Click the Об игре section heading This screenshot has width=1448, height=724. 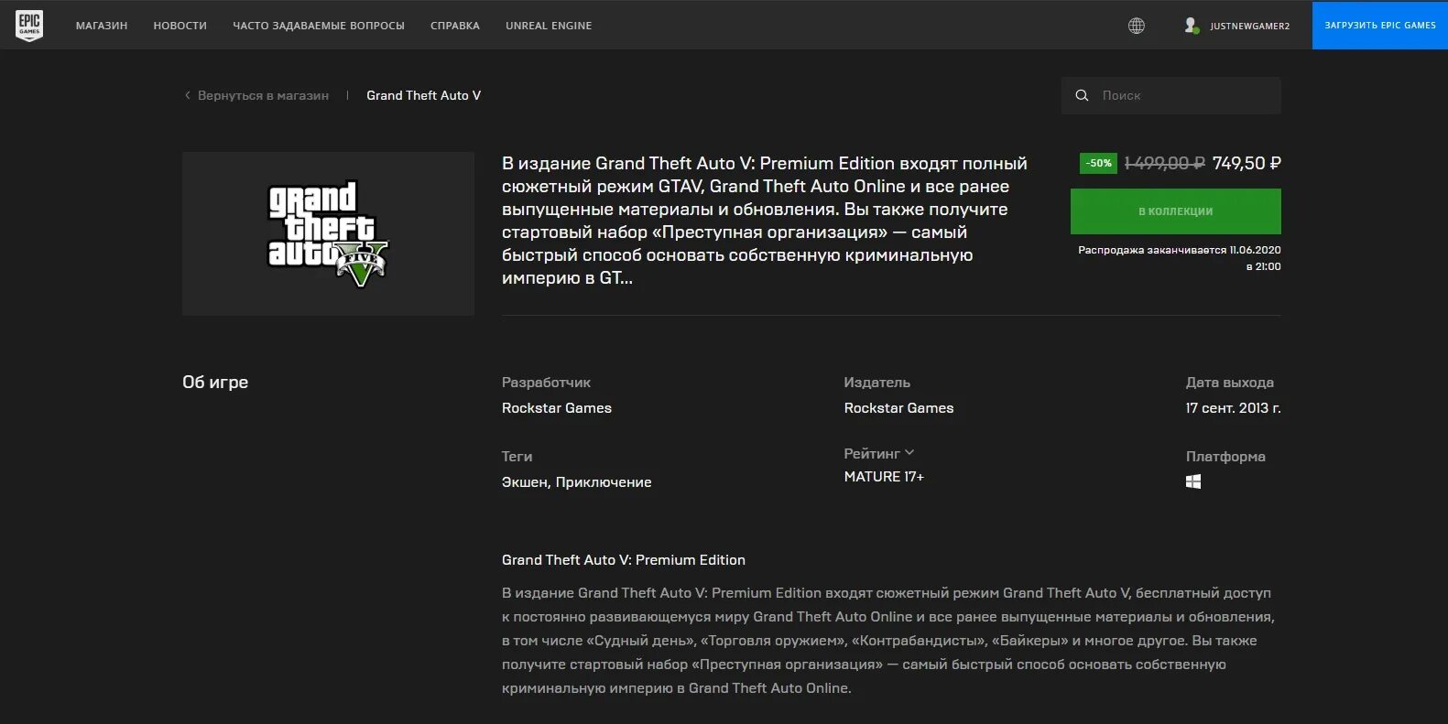click(215, 383)
